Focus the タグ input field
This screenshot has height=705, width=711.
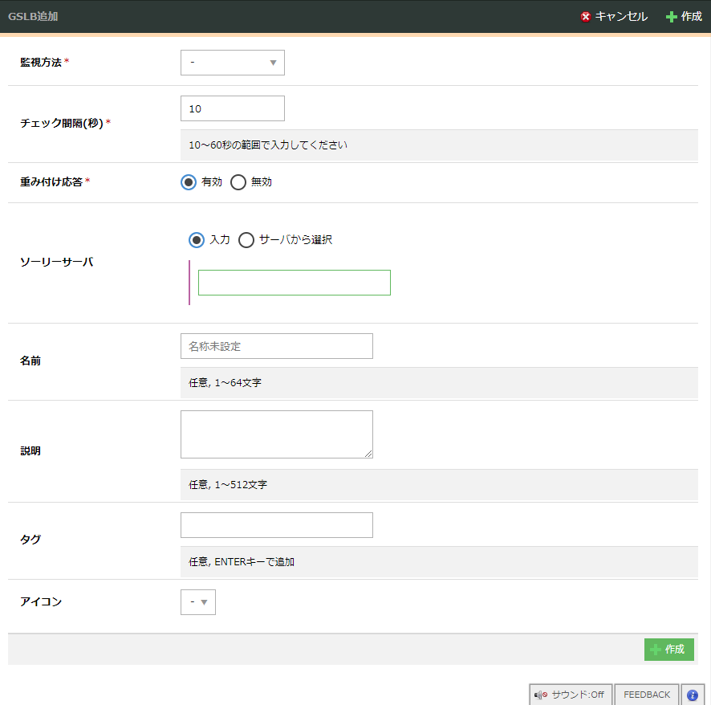pos(277,525)
